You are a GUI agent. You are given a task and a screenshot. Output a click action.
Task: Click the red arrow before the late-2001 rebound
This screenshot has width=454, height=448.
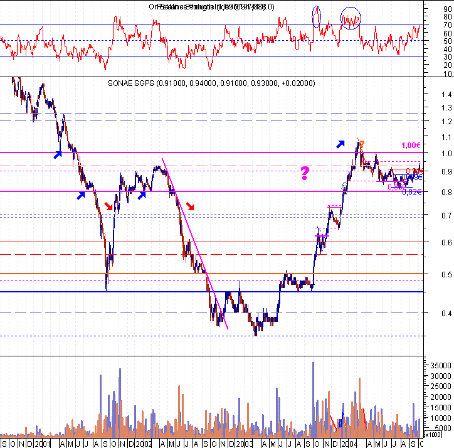point(110,206)
